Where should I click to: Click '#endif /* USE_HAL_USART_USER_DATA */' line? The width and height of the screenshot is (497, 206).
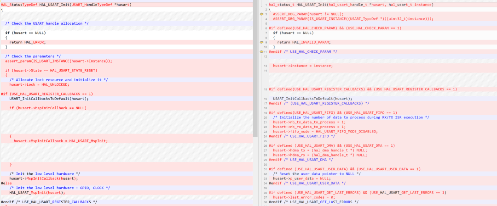(x=307, y=183)
